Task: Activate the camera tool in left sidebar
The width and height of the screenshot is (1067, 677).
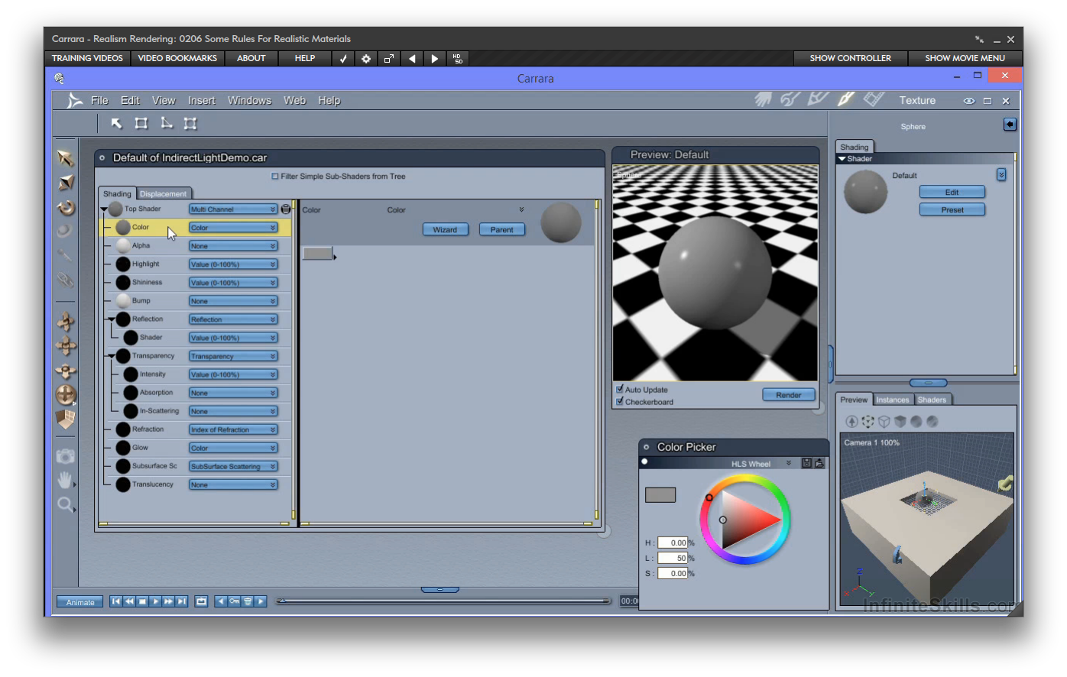Action: coord(66,456)
